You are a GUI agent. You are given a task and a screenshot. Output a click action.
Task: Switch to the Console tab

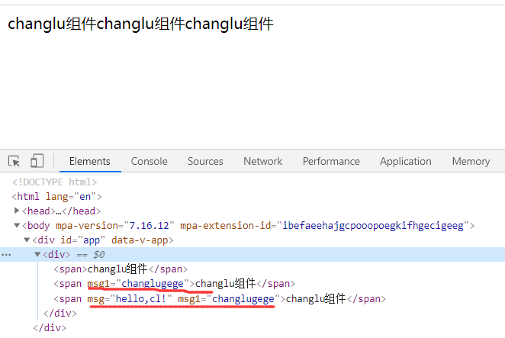149,161
